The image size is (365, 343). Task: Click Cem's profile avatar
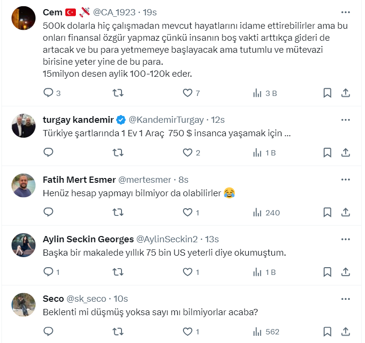pos(24,18)
